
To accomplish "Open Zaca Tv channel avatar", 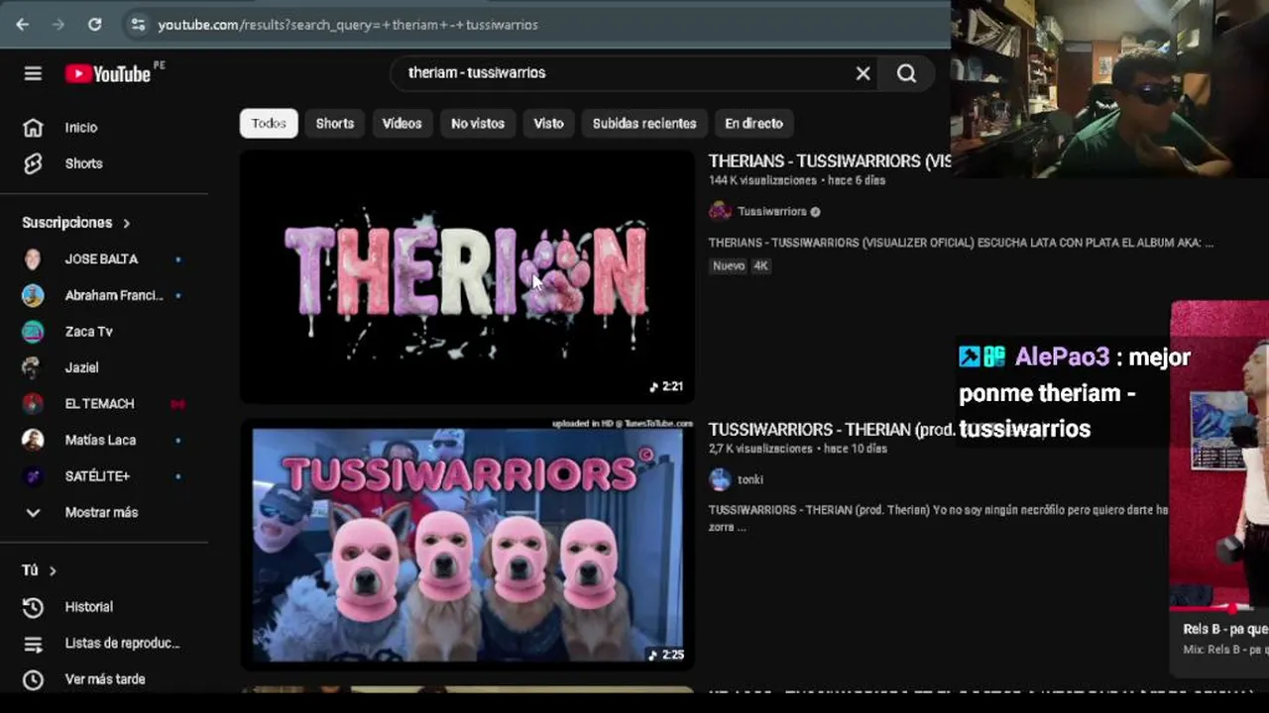I will 33,332.
